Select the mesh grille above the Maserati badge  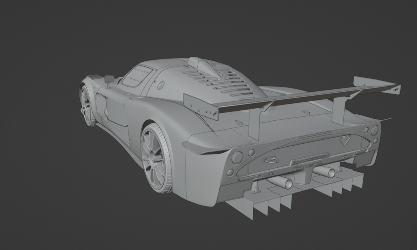click(x=309, y=159)
